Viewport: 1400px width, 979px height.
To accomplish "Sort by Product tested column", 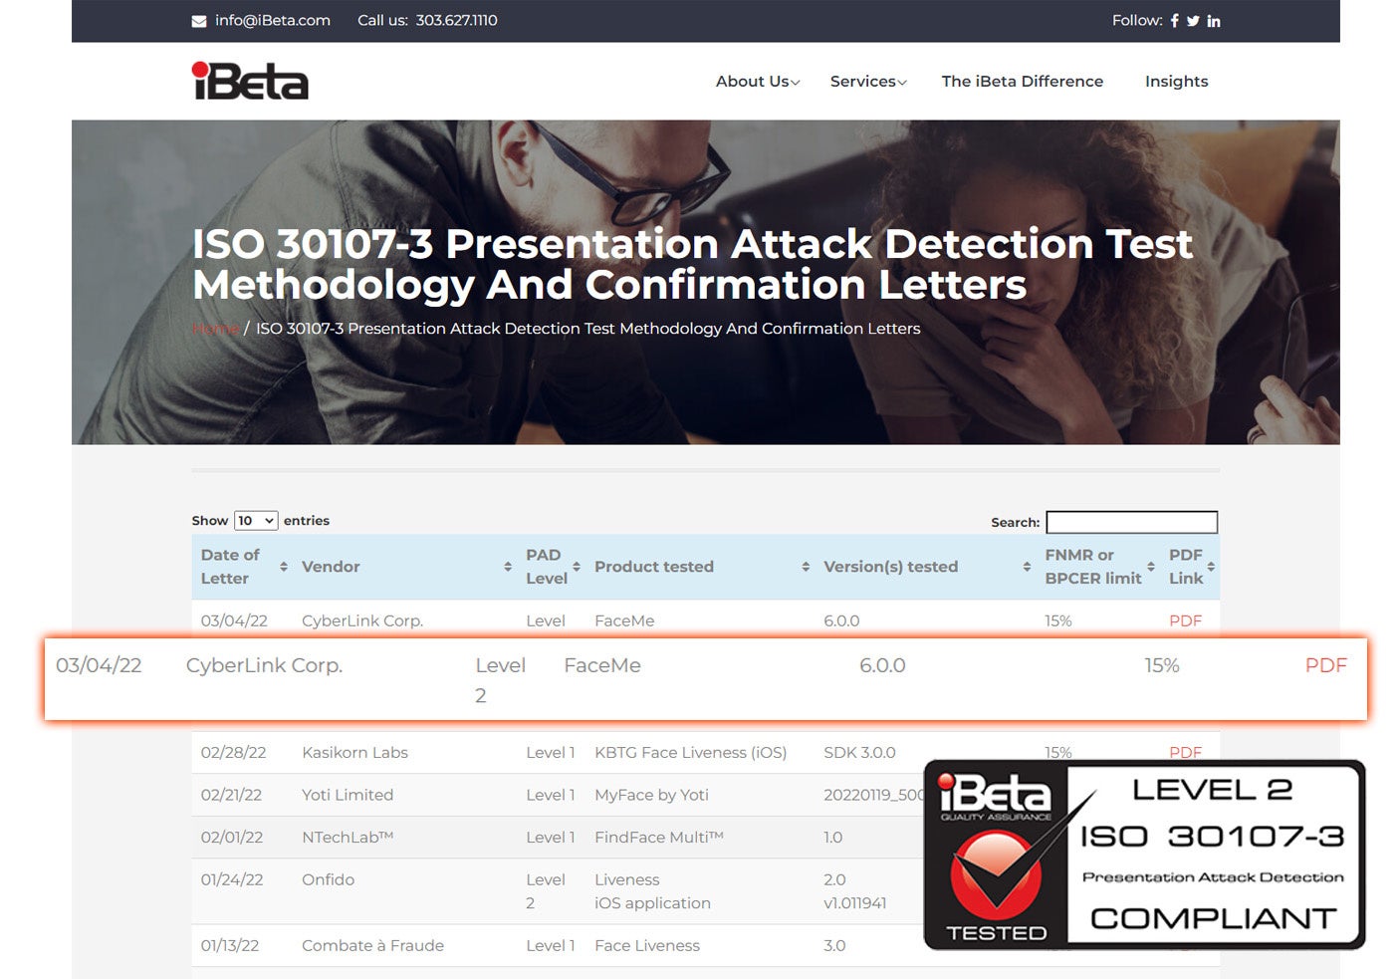I will (x=701, y=567).
